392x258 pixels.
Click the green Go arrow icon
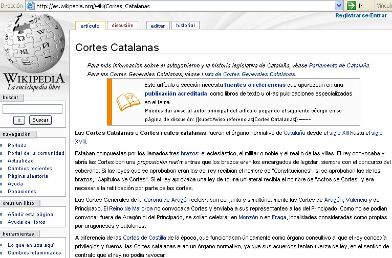coord(352,5)
